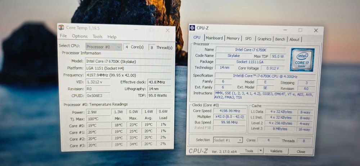Viewport: 360px width, 166px height.
Task: Click the Core Speed value 4198.99 MHz
Action: [x=229, y=111]
